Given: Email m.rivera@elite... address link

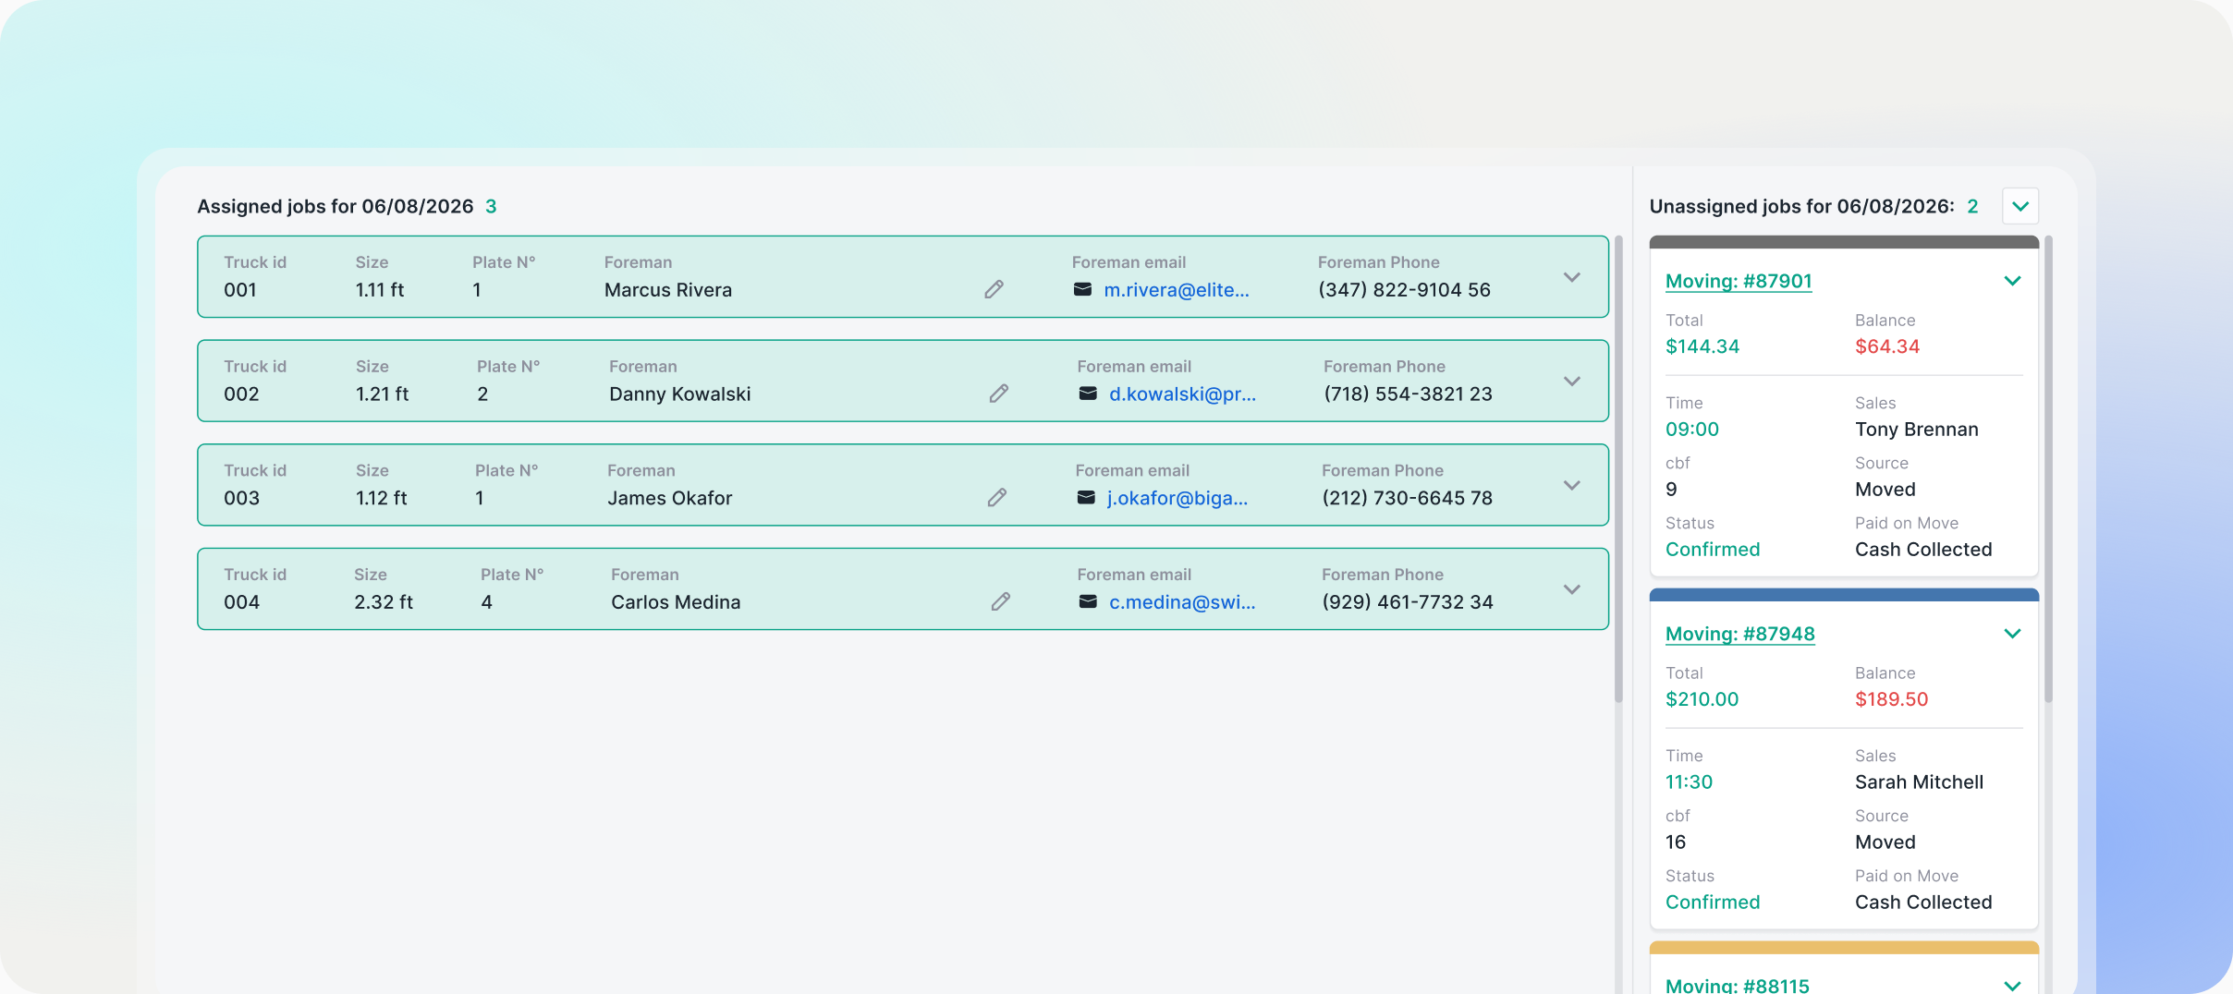Looking at the screenshot, I should pos(1177,289).
